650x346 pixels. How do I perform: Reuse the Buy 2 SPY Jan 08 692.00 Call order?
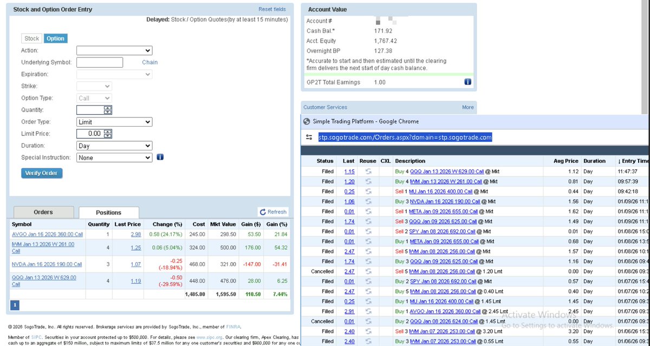[x=368, y=282]
